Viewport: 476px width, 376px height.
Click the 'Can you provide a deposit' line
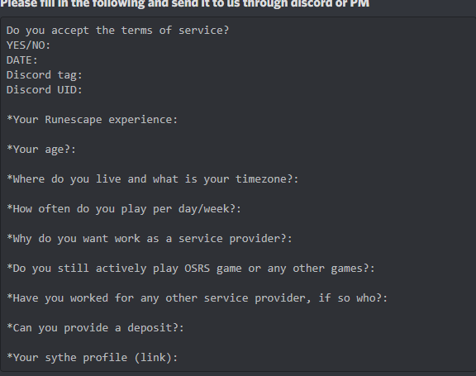click(x=95, y=328)
